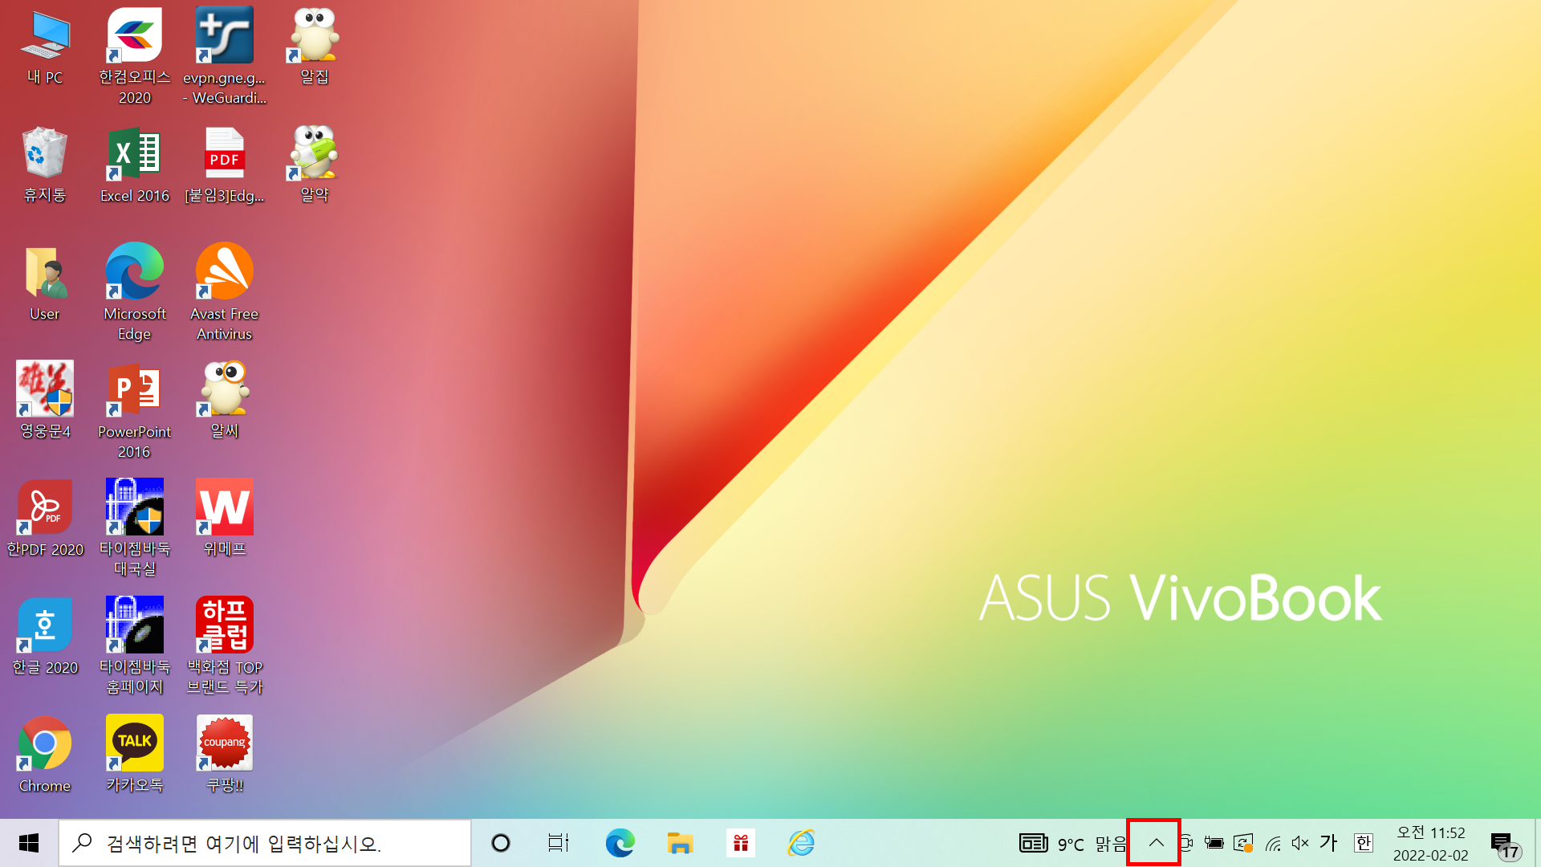Select the PowerPoint 2016 shortcut
Image resolution: width=1541 pixels, height=867 pixels.
pos(135,410)
